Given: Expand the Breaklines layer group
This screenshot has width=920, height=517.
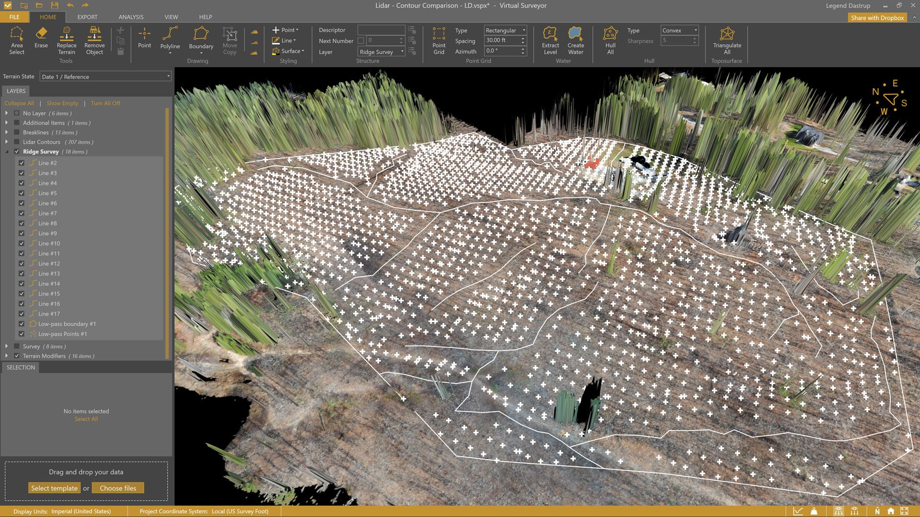Looking at the screenshot, I should coord(7,133).
